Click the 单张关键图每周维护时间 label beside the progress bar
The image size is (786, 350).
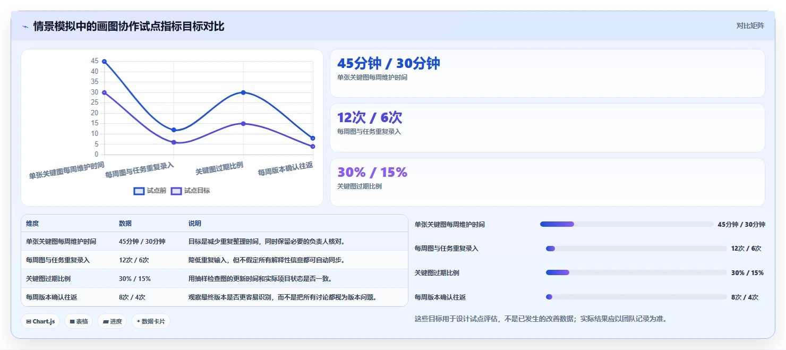click(x=450, y=225)
